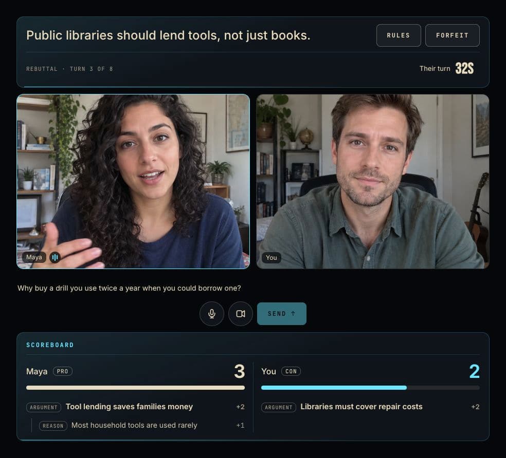Select 'Tool lending saves families money' argument
This screenshot has height=458, width=506.
129,407
